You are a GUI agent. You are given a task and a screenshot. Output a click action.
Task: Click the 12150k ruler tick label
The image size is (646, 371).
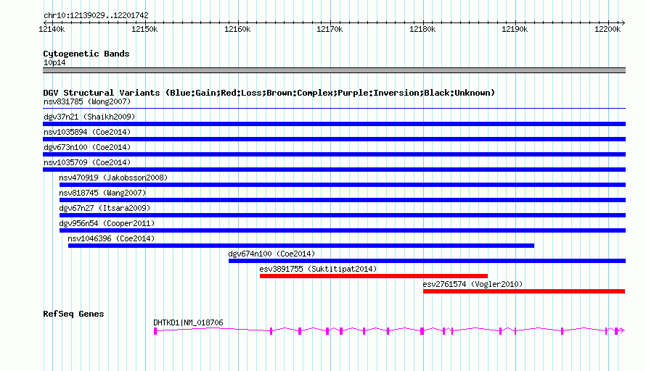click(x=144, y=29)
